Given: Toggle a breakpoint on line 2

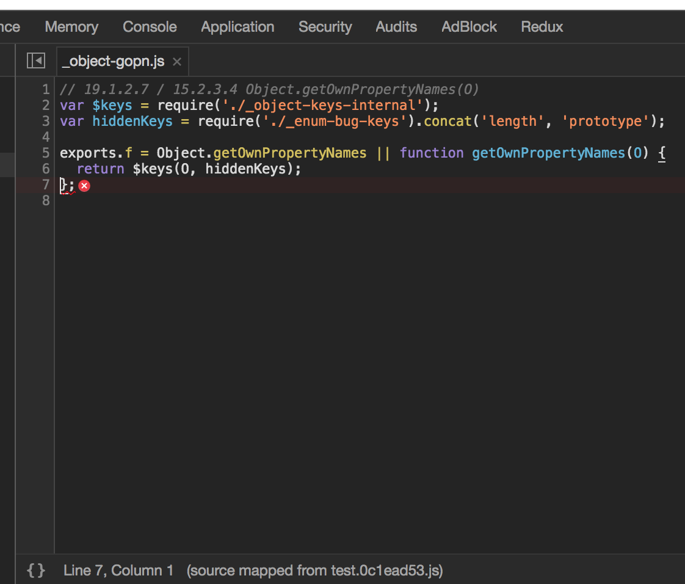Looking at the screenshot, I should [45, 105].
